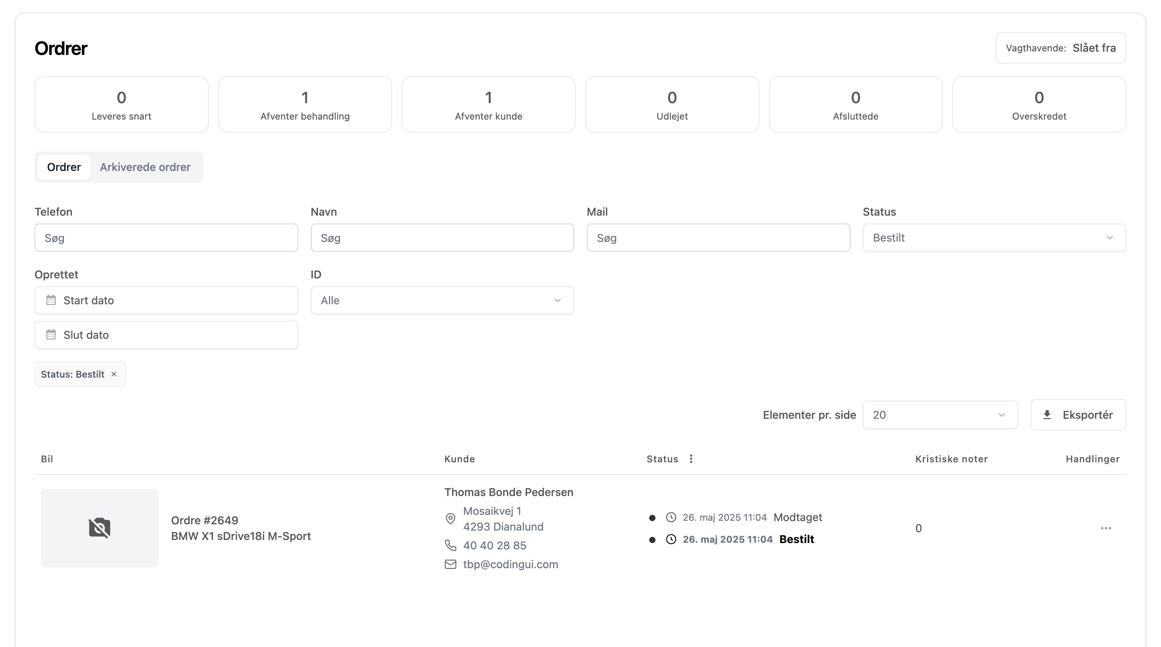Image resolution: width=1161 pixels, height=647 pixels.
Task: Open the Status Bestilt dropdown
Action: point(994,238)
